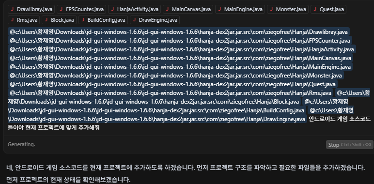Select the @ mention path ending MainEngine.java
This screenshot has width=374, height=184.
(180, 66)
